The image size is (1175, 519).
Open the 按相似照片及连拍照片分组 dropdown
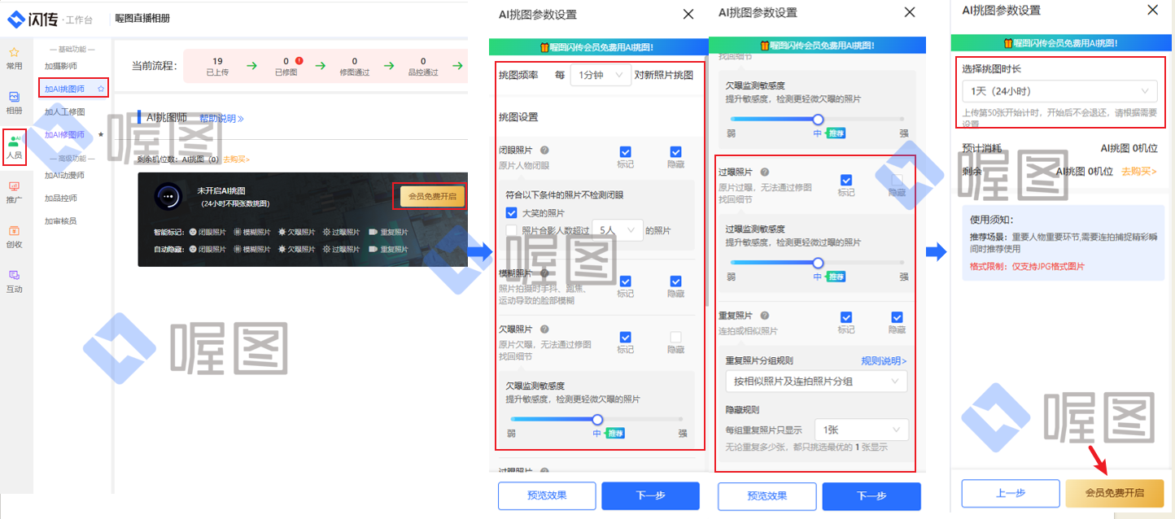pos(816,381)
